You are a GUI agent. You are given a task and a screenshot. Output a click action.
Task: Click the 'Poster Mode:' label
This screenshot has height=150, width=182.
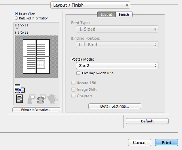point(83,59)
